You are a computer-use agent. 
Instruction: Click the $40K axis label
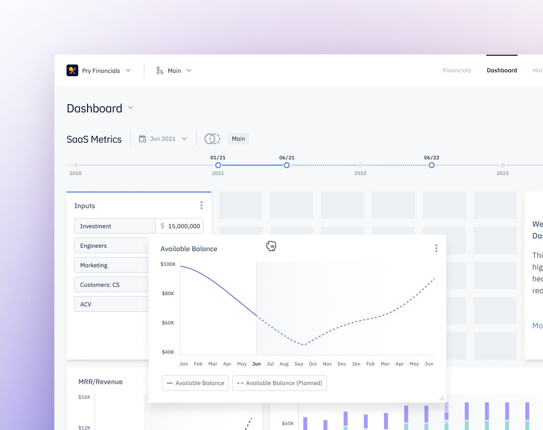(x=168, y=352)
